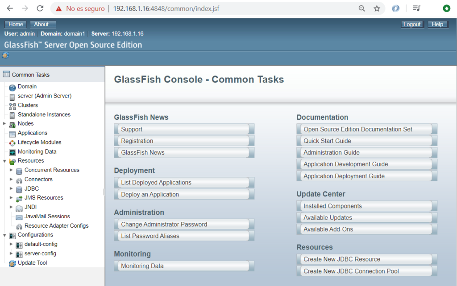Open the Support task
This screenshot has height=286, width=457.
click(x=184, y=129)
